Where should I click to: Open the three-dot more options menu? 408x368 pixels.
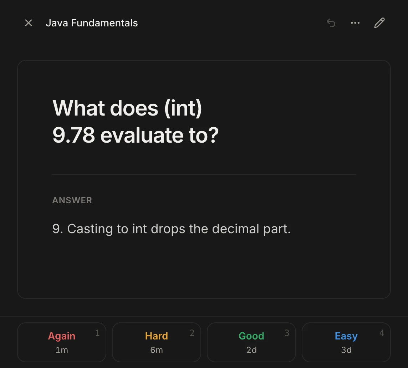point(355,23)
